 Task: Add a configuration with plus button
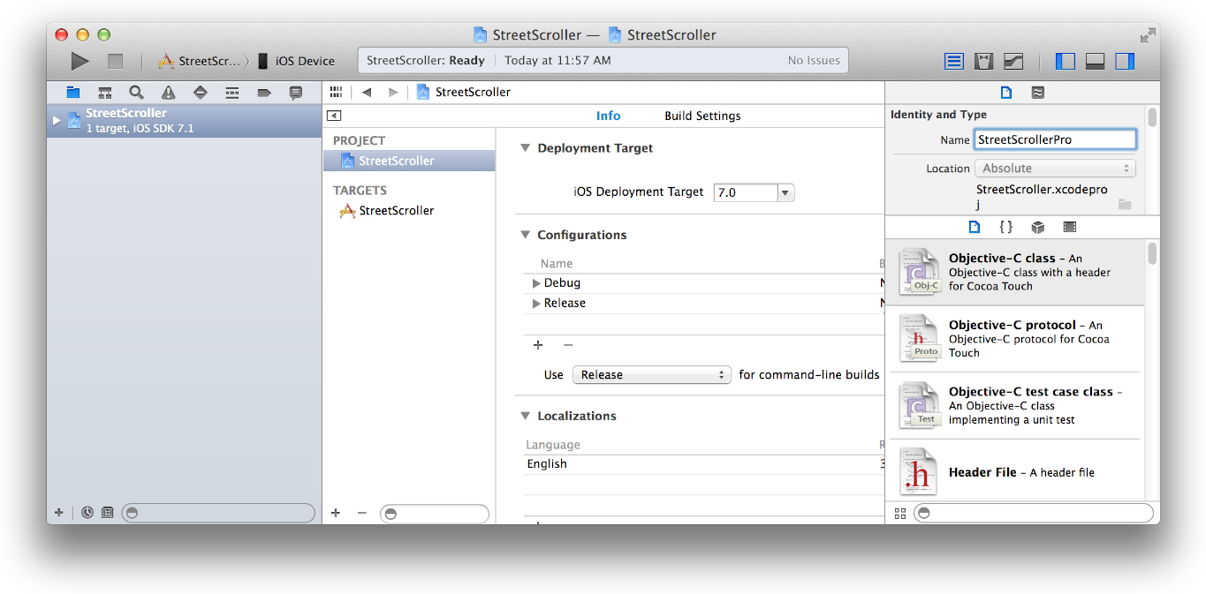(x=537, y=345)
